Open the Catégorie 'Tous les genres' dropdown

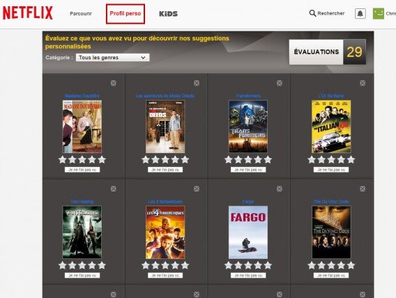tap(112, 58)
